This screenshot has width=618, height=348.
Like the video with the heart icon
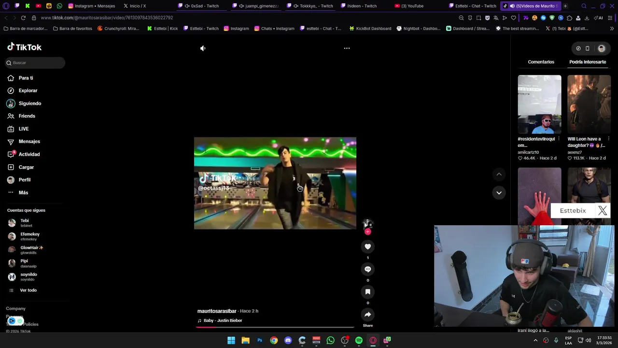tap(367, 246)
